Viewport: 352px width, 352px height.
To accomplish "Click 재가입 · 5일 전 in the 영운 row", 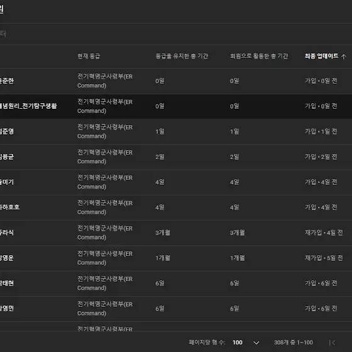I will pyautogui.click(x=324, y=258).
